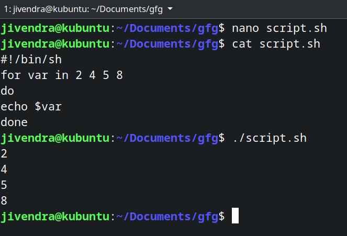
Task: Open the terminal title dropdown arrow
Action: pos(170,9)
